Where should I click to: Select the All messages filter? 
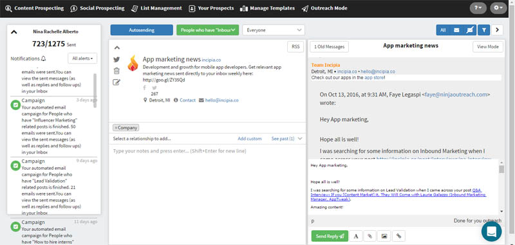pyautogui.click(x=443, y=30)
